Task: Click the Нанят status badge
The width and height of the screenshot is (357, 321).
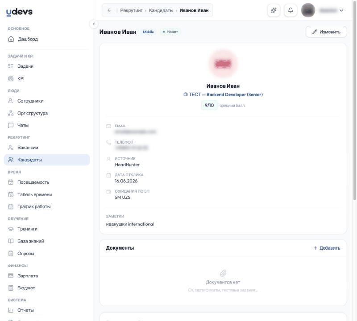Action: click(x=170, y=32)
